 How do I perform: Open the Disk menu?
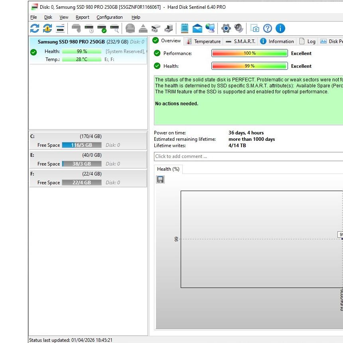(48, 17)
